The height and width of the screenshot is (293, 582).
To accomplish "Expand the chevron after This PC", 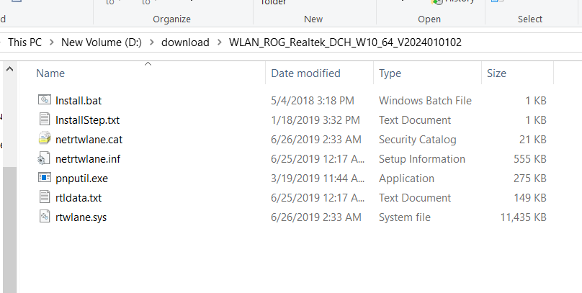I will pyautogui.click(x=52, y=42).
